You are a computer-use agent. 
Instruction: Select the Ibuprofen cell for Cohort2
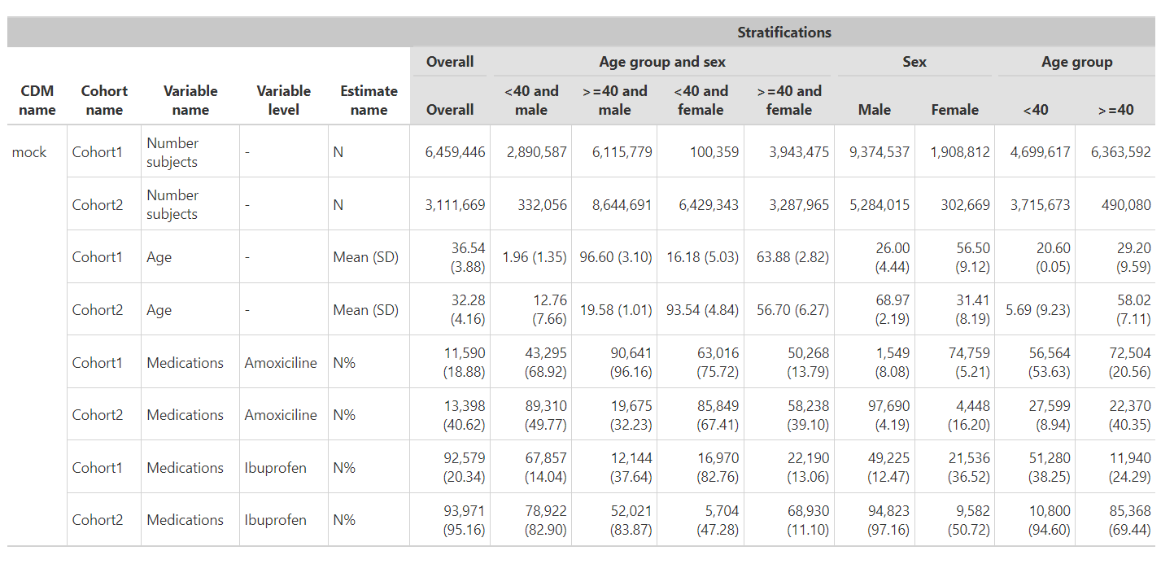276,520
